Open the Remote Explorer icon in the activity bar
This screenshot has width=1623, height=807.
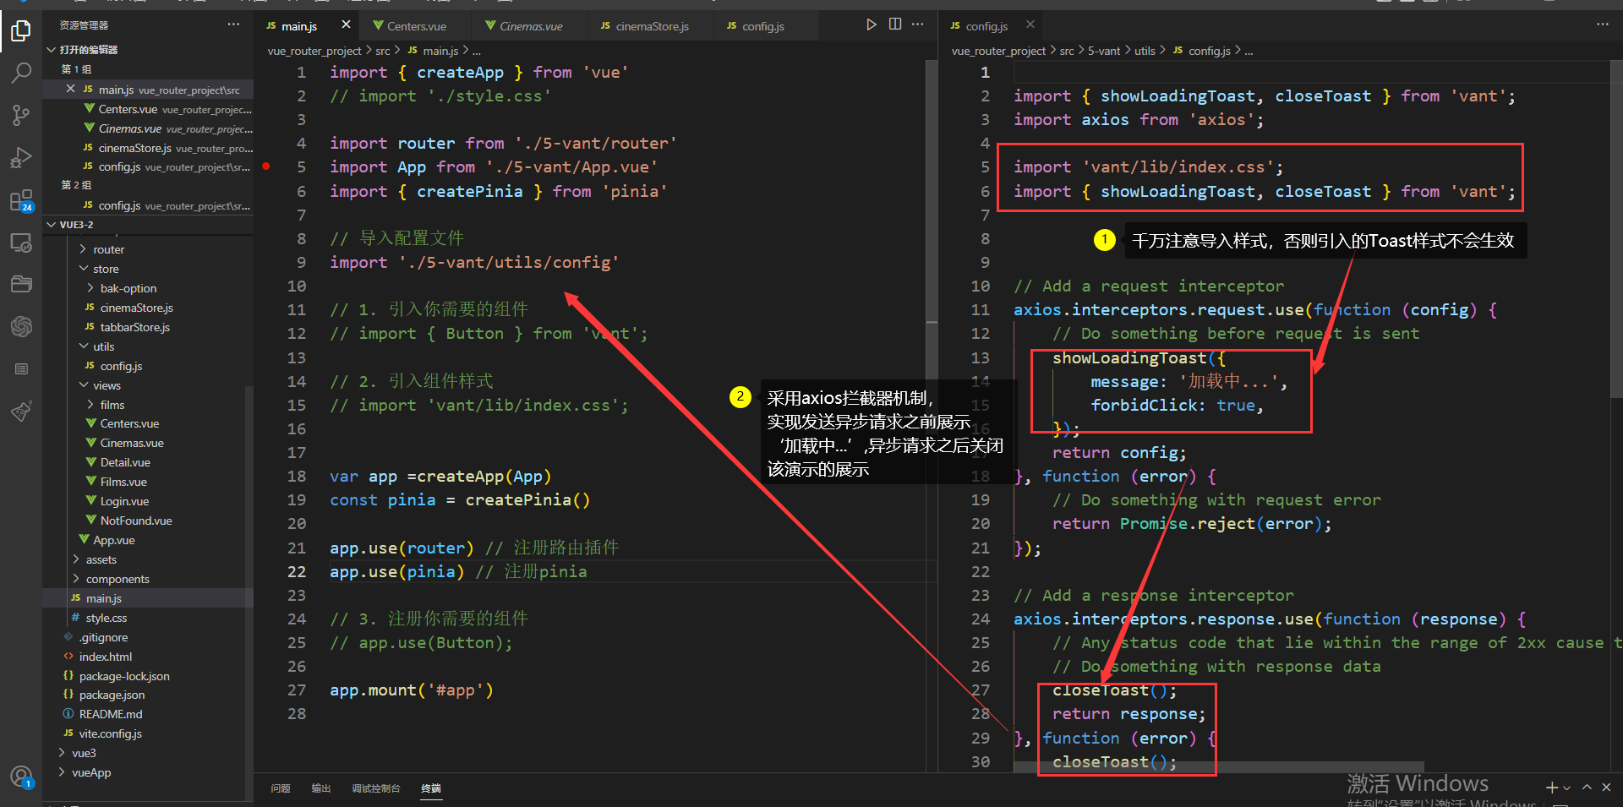(x=21, y=243)
